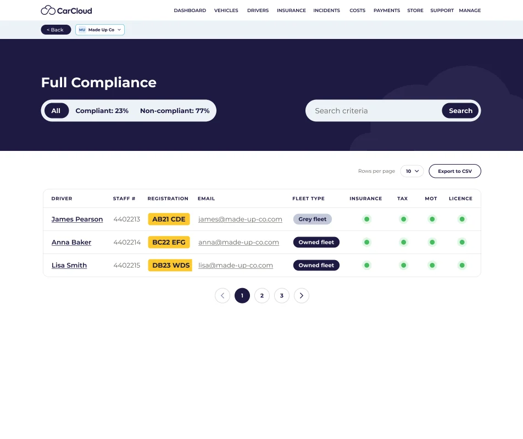Click James Pearson's insurance status dot
This screenshot has width=523, height=439.
point(366,219)
